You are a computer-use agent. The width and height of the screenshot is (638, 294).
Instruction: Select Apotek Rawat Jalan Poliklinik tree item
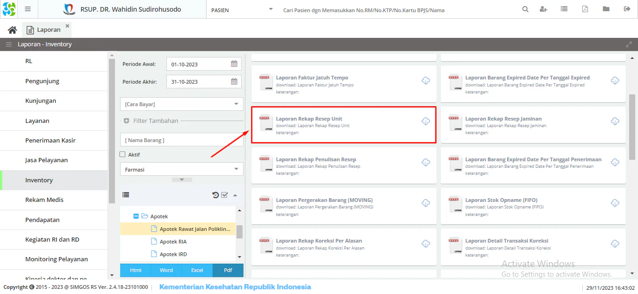(x=178, y=229)
